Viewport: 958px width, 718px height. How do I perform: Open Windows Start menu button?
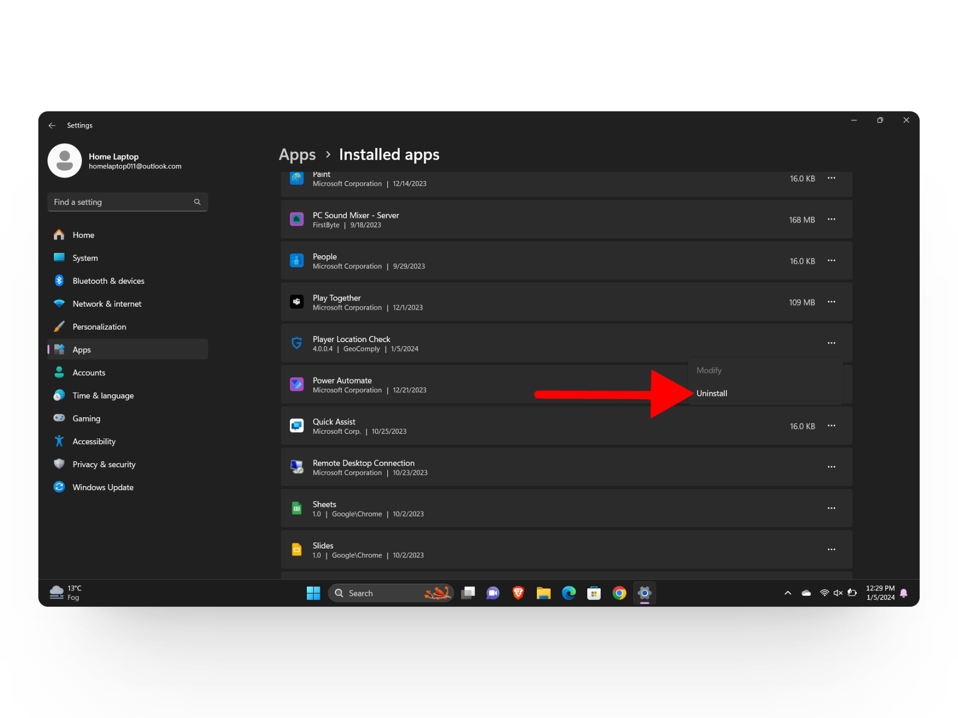313,593
